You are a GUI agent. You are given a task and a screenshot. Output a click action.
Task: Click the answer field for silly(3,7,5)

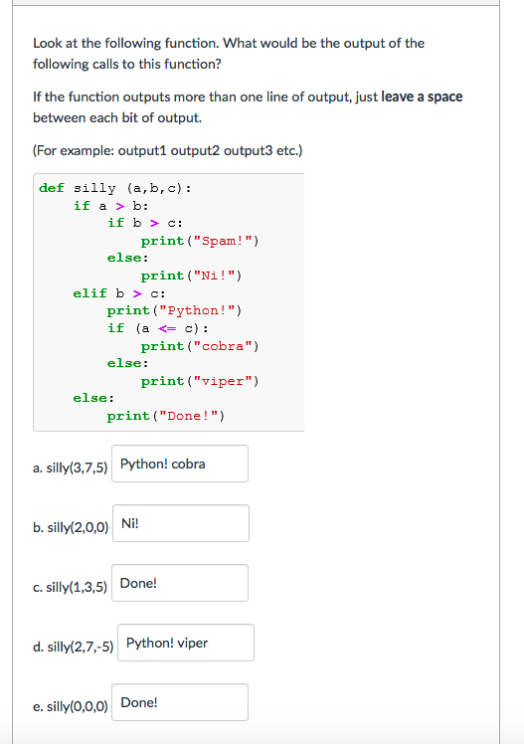pyautogui.click(x=180, y=464)
